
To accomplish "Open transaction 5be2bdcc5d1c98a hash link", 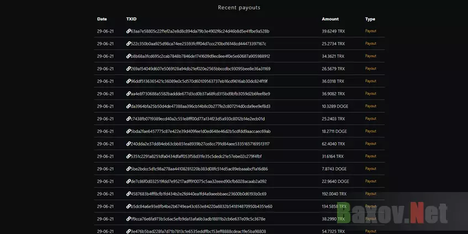I will (199, 169).
